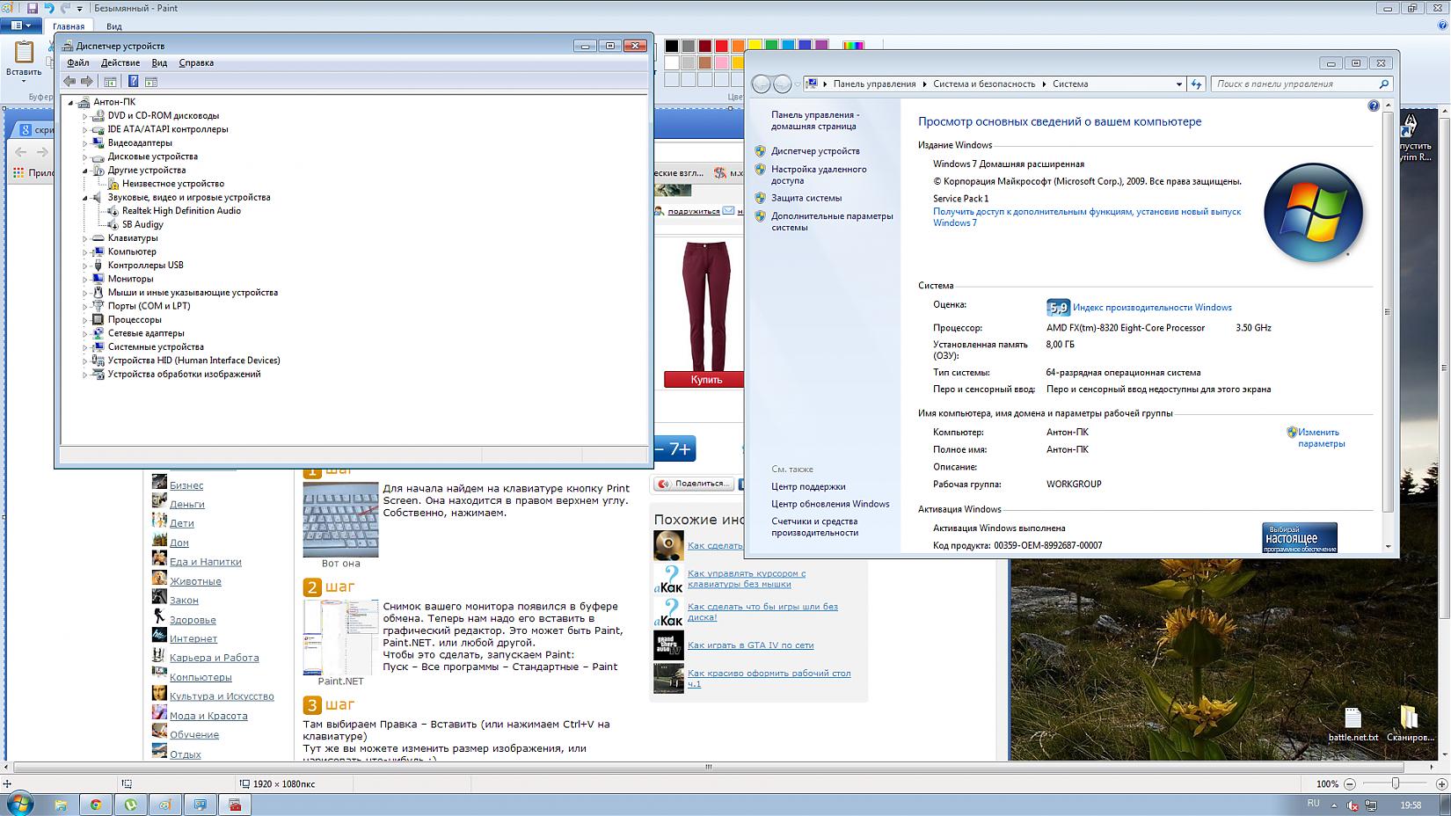Open Google Chrome from the taskbar

click(95, 805)
